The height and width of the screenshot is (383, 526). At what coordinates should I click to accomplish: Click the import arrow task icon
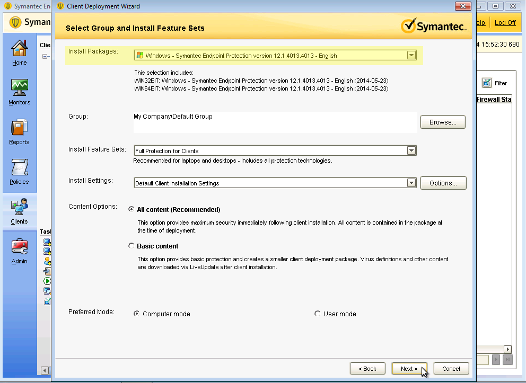pos(47,271)
